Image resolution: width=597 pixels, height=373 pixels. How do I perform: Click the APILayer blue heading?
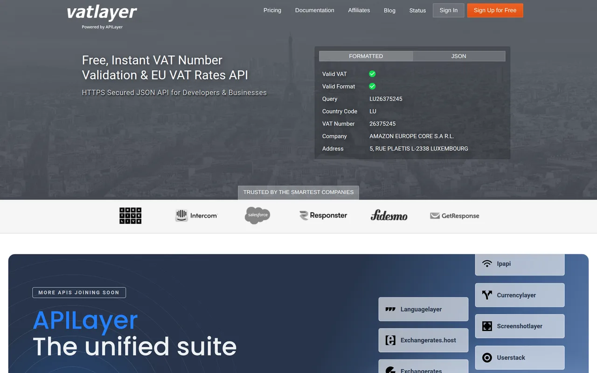click(x=85, y=320)
